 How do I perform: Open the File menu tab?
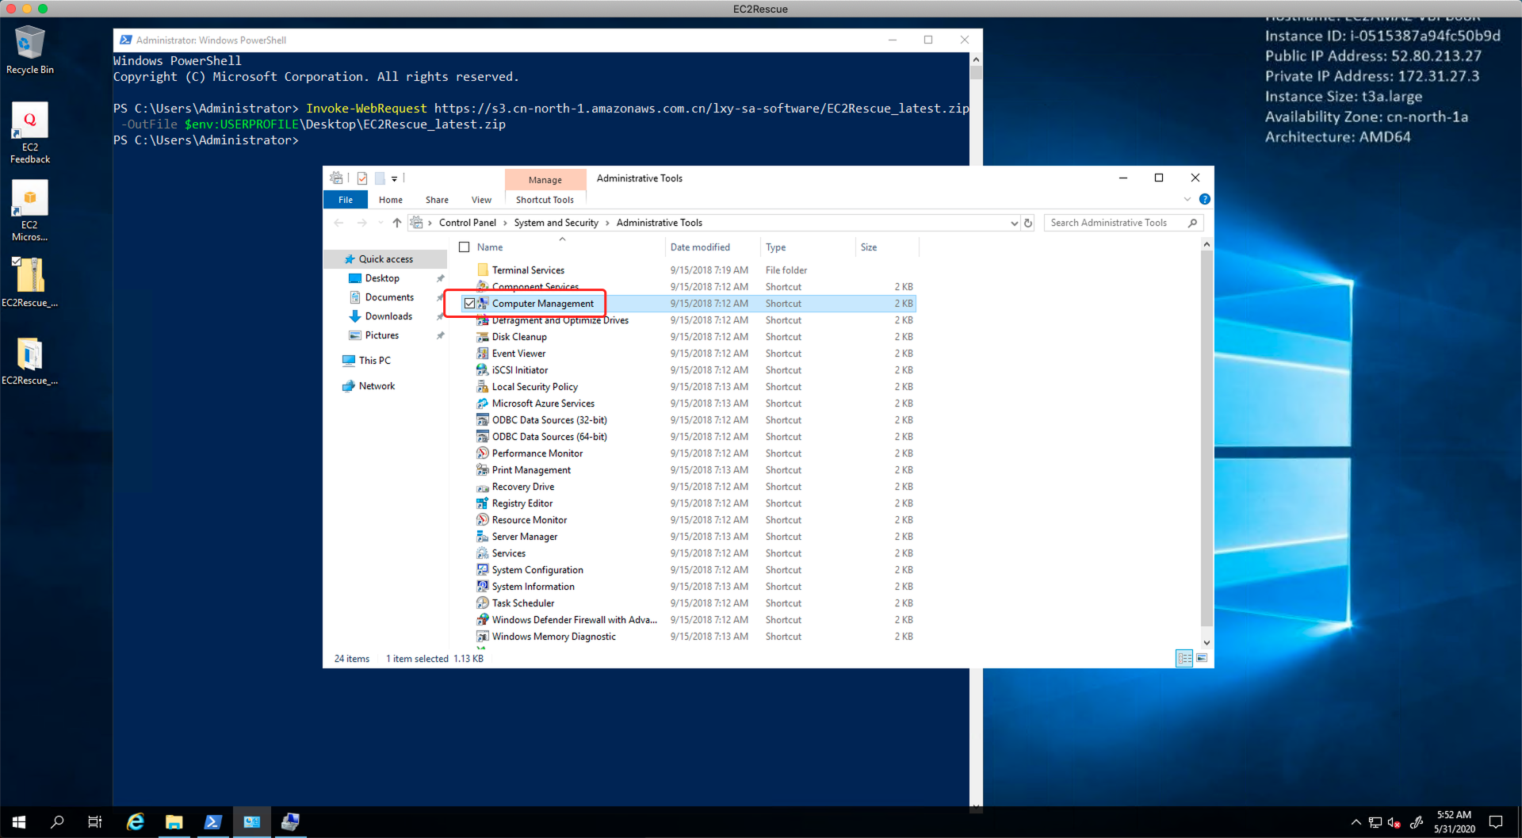346,200
